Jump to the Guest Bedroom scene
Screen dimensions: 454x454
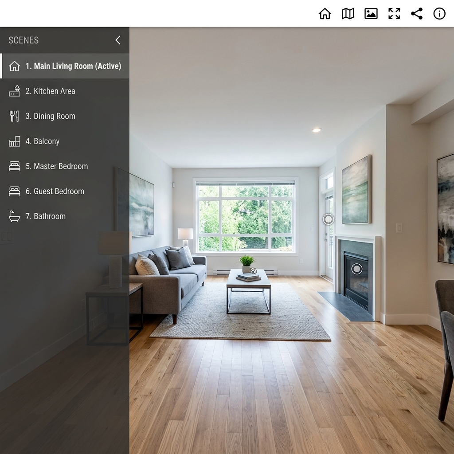click(x=65, y=192)
